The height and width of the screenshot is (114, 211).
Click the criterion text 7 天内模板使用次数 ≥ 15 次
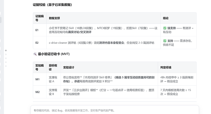click(x=176, y=92)
